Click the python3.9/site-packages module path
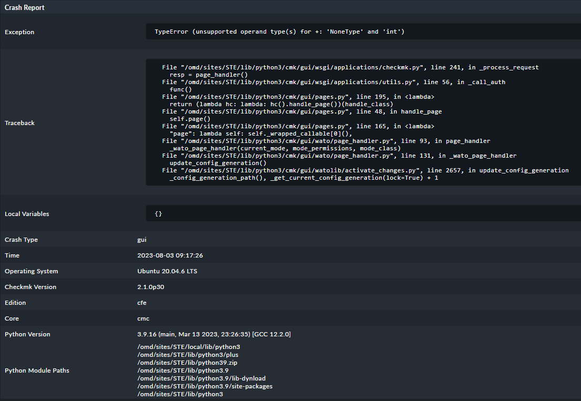Image resolution: width=581 pixels, height=401 pixels. (205, 386)
